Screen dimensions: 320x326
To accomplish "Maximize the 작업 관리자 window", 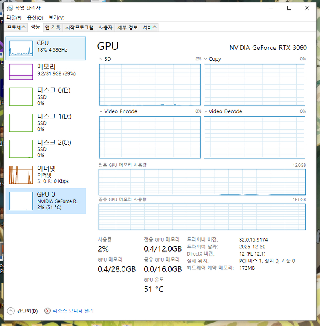I will click(x=289, y=8).
